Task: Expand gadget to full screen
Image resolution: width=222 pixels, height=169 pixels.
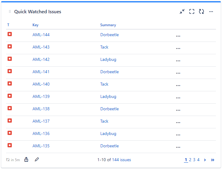Action: (x=192, y=12)
